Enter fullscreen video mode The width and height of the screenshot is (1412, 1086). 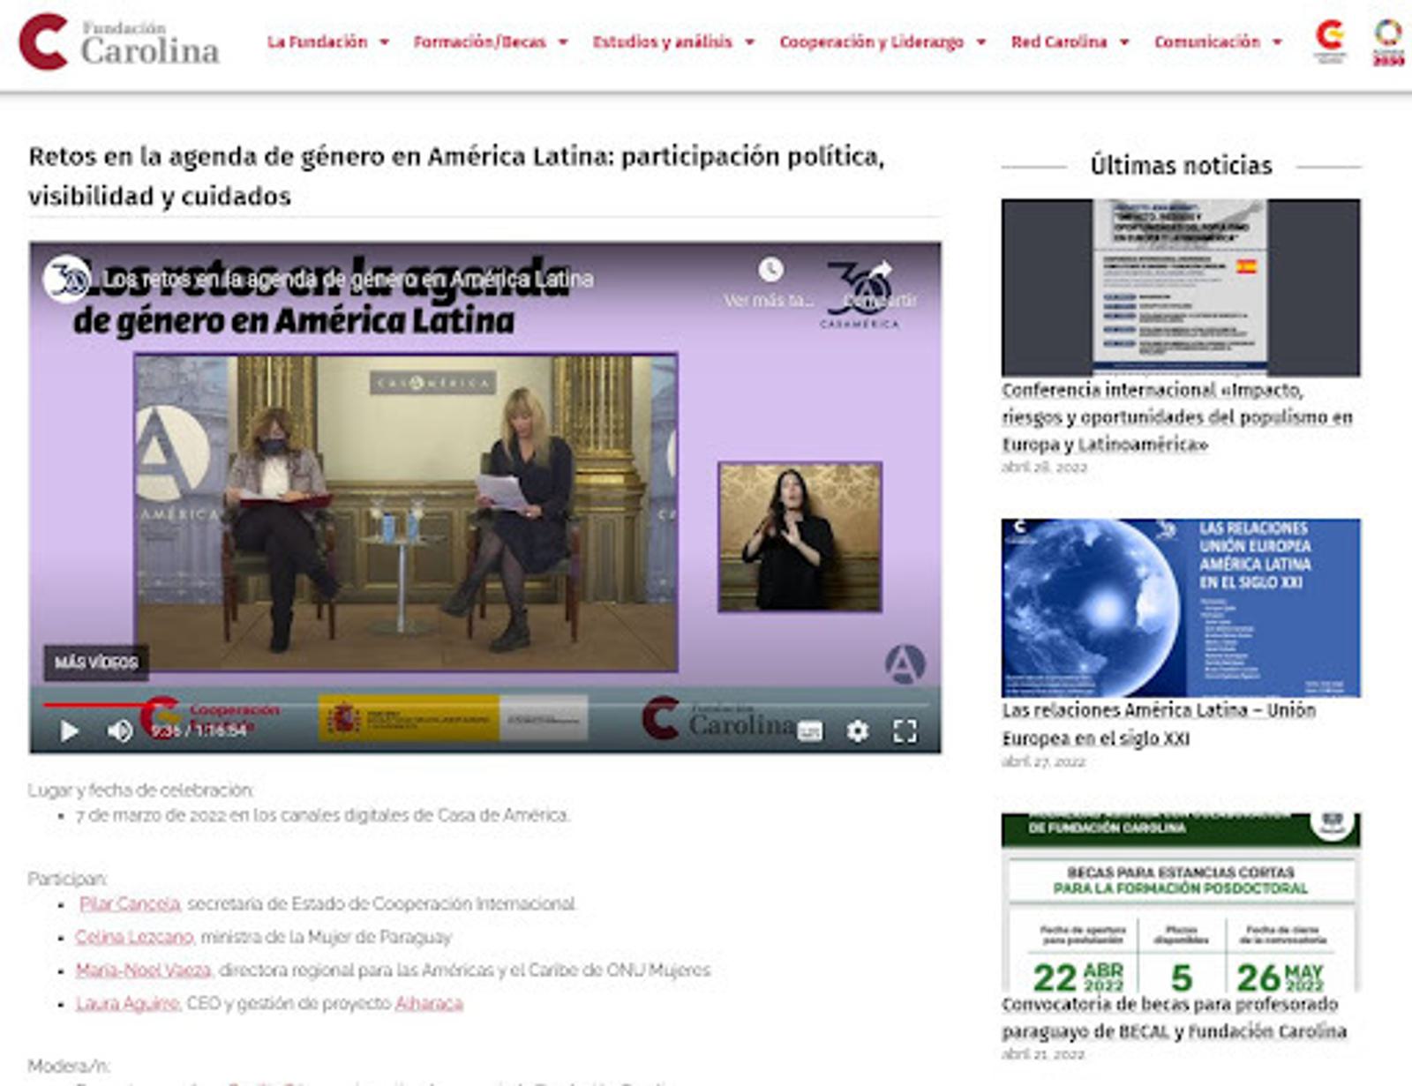pyautogui.click(x=905, y=730)
